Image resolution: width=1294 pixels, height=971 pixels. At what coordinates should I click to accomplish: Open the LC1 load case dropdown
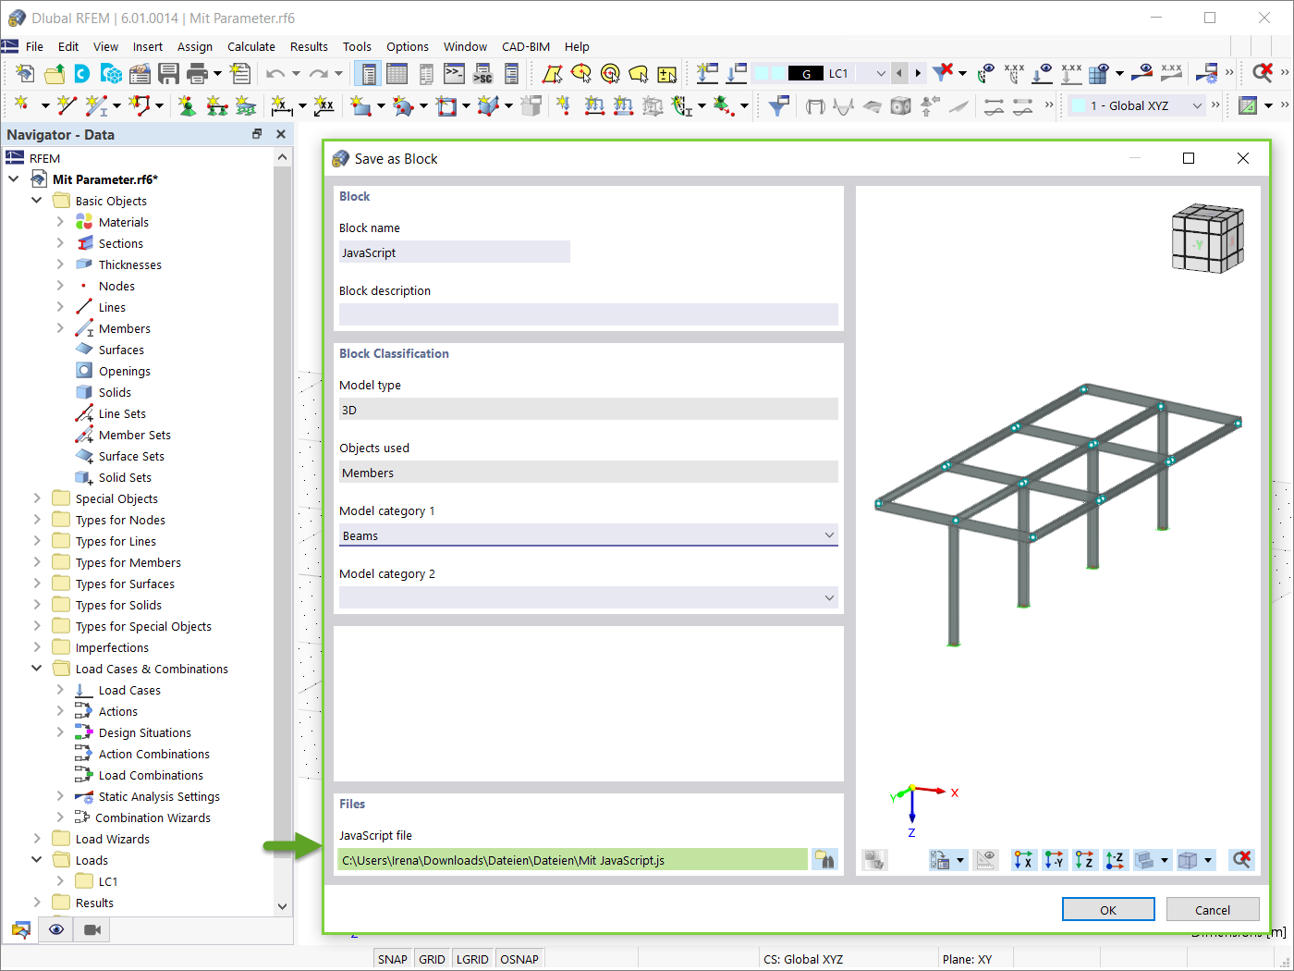(880, 73)
